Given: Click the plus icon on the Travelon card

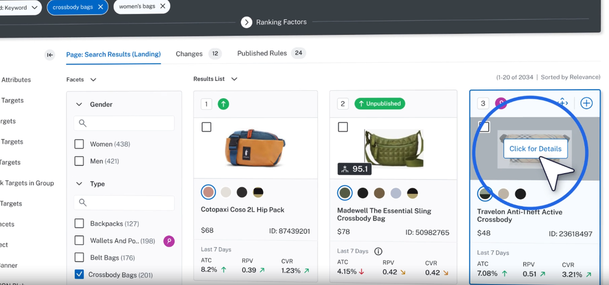Looking at the screenshot, I should (586, 103).
